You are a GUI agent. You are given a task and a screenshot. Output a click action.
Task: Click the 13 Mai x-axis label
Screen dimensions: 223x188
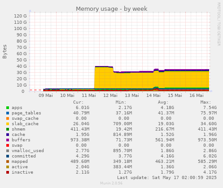(132, 95)
